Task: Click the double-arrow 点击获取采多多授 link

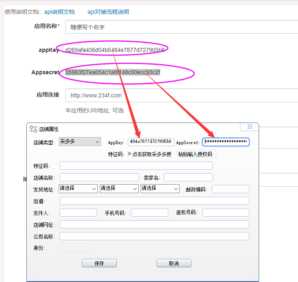Action: tap(150, 154)
